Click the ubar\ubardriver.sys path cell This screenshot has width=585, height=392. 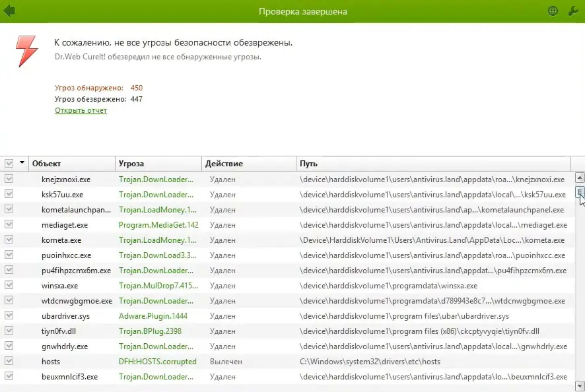pos(404,316)
